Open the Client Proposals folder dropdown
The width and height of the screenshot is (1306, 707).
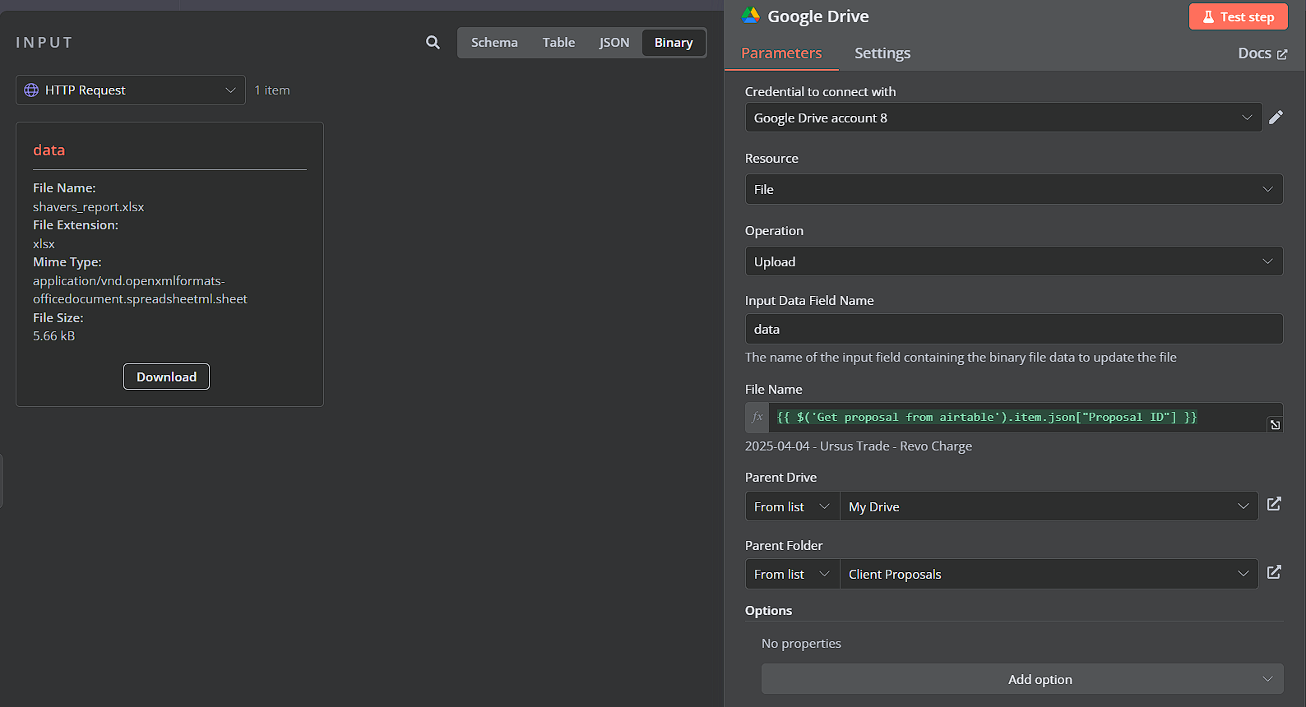click(1049, 574)
